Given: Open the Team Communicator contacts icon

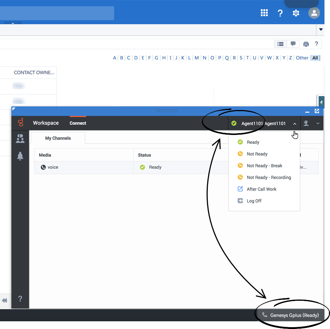Looking at the screenshot, I should 20,138.
